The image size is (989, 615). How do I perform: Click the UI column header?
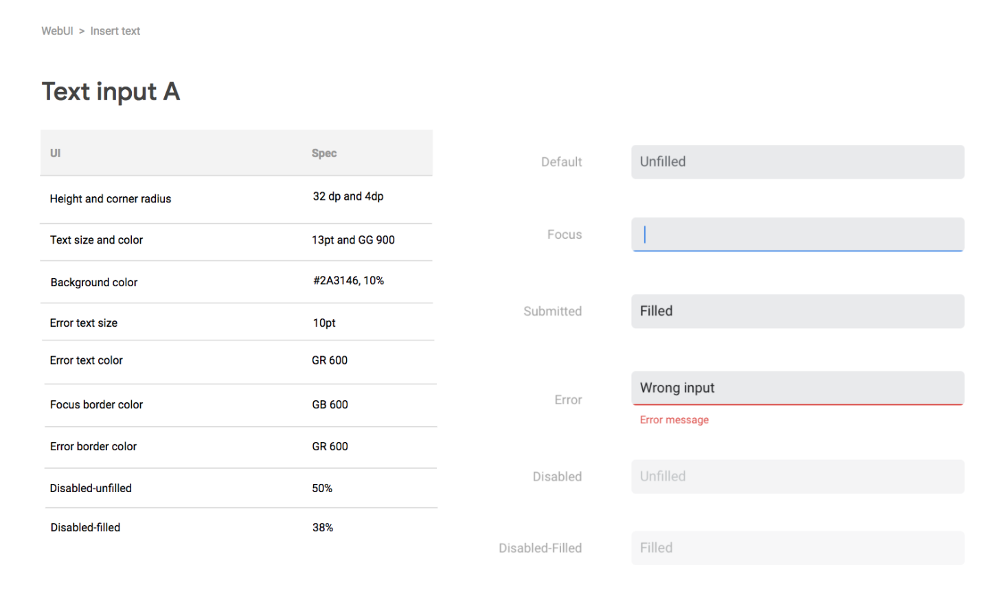coord(55,153)
